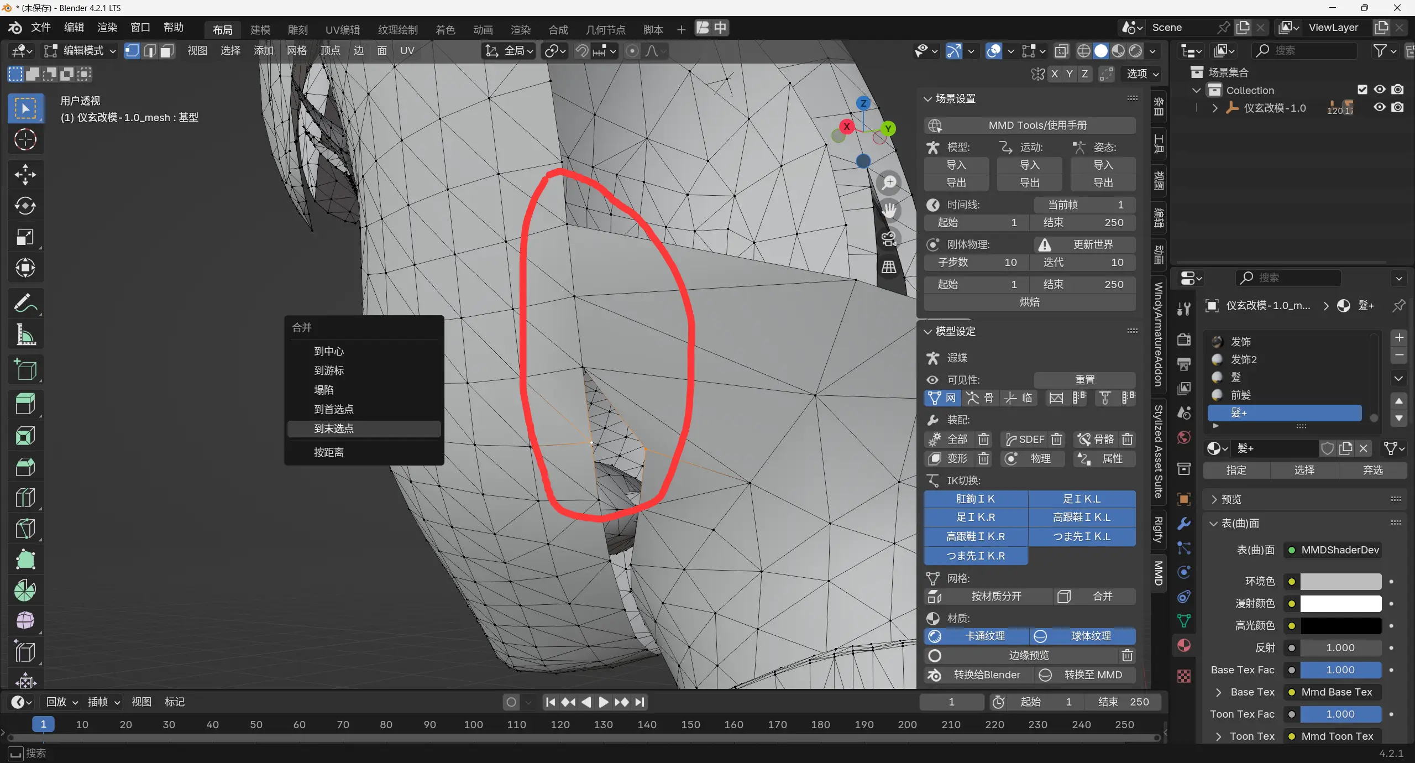Open the Material properties tab
The height and width of the screenshot is (763, 1415).
coord(1184,645)
